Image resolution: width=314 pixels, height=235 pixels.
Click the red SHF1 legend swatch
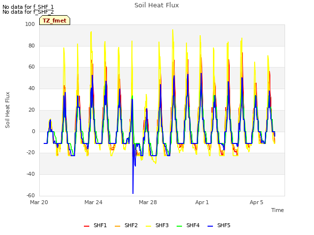click(x=86, y=226)
